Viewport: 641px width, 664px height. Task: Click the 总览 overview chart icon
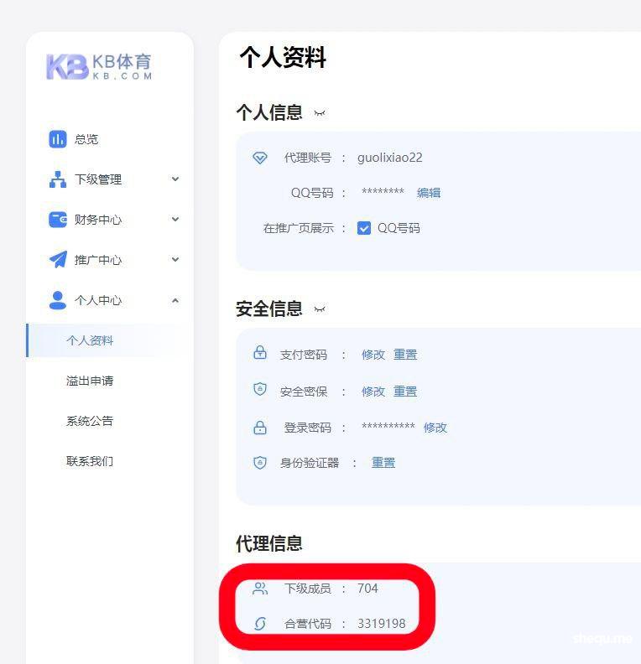[x=57, y=139]
